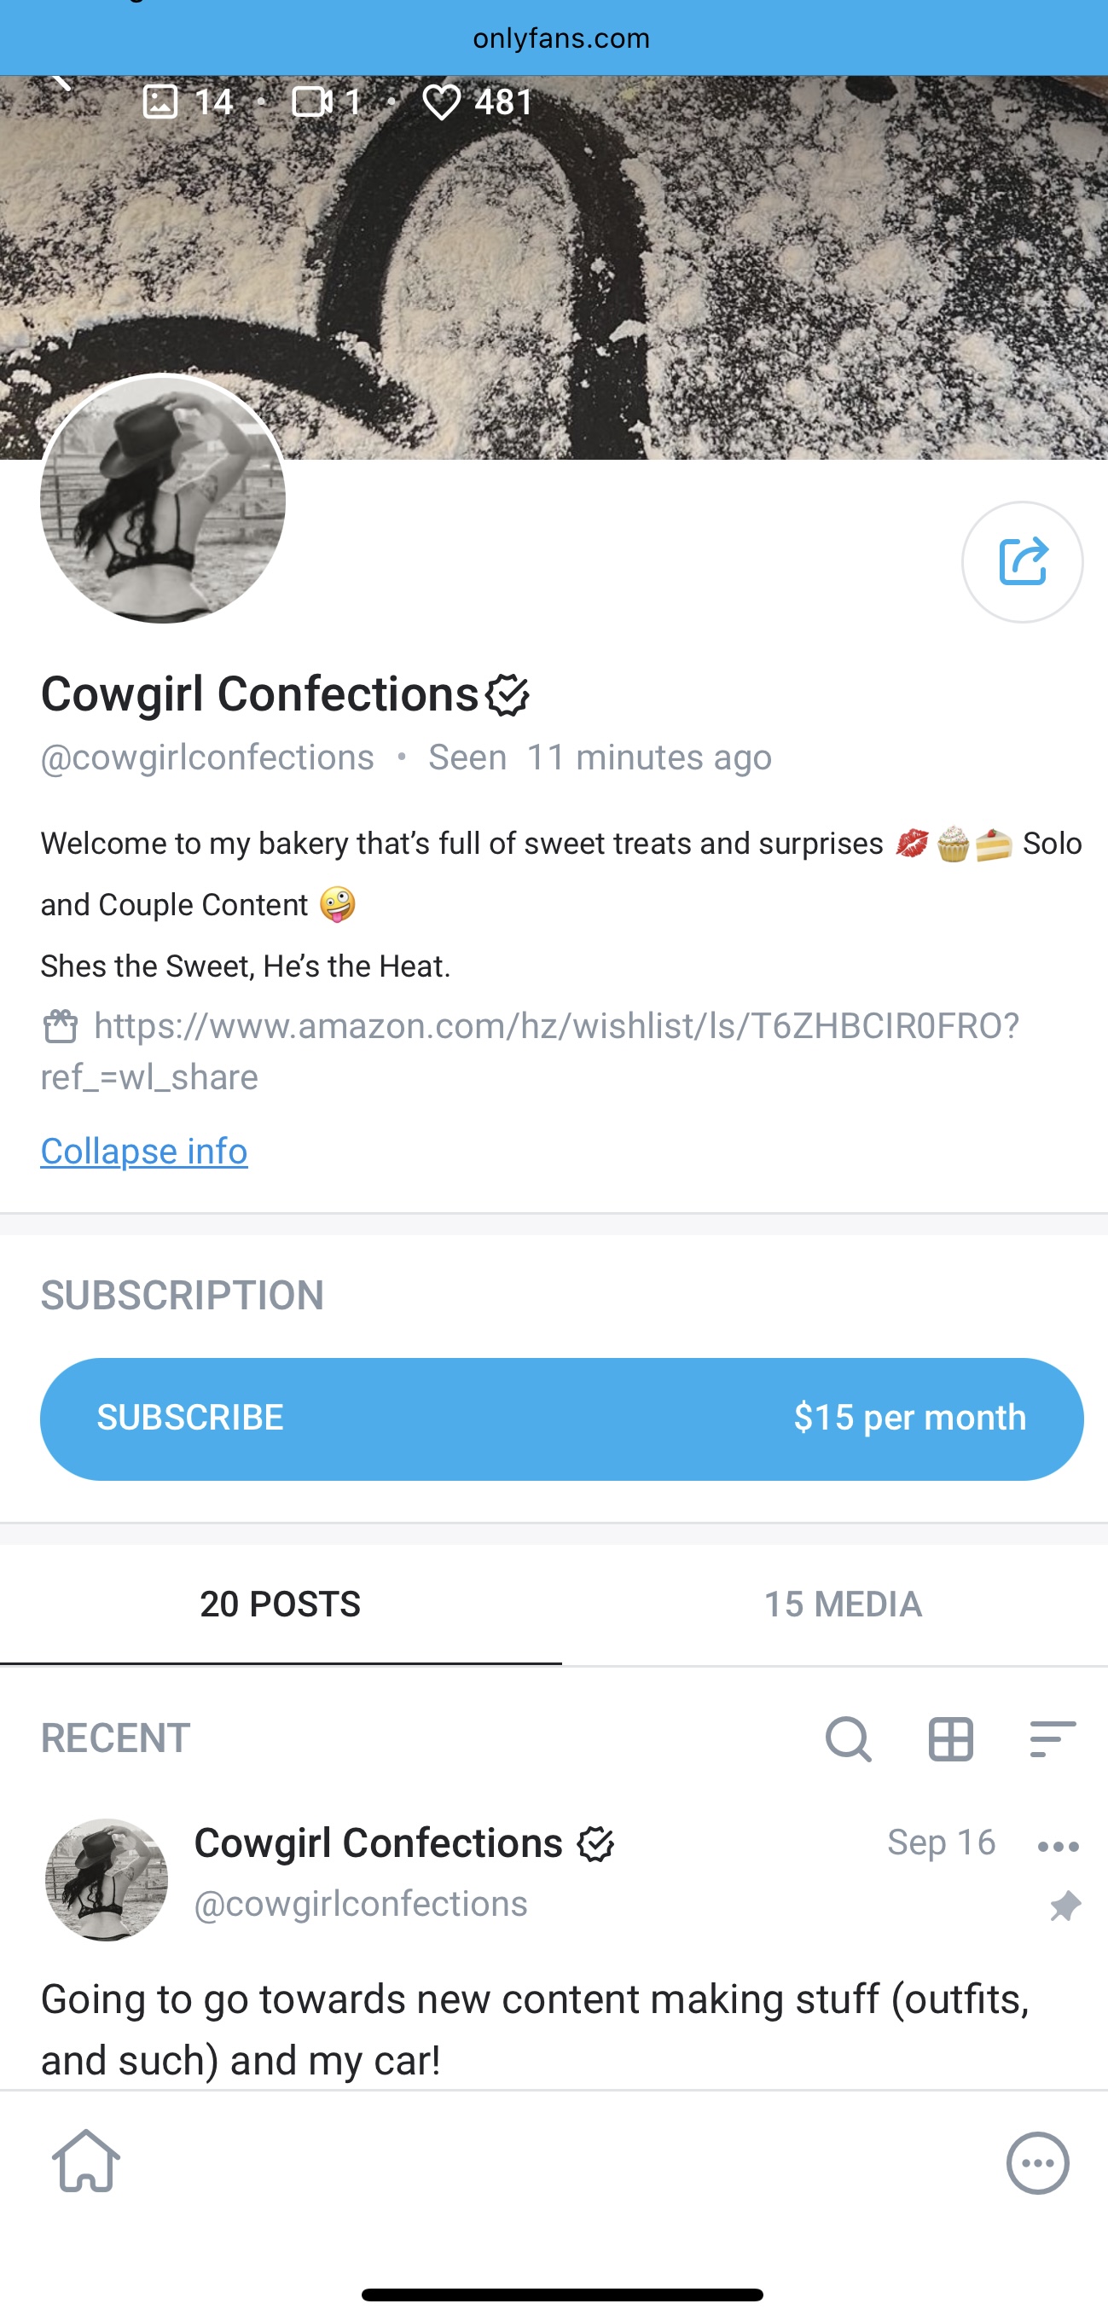The height and width of the screenshot is (2321, 1108).
Task: Tap the onlyfans.com address bar
Action: click(x=560, y=38)
